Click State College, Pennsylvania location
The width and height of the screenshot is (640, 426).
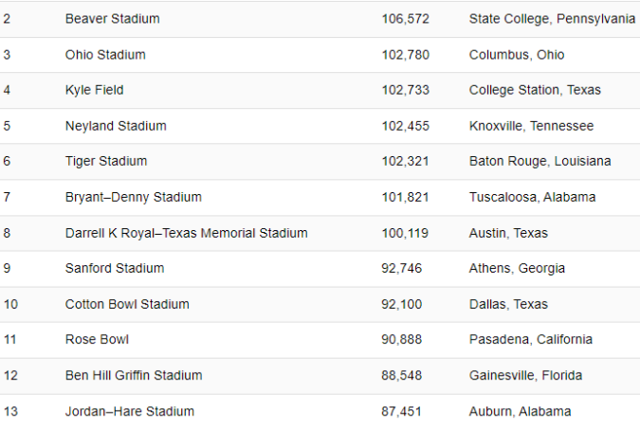pos(552,19)
